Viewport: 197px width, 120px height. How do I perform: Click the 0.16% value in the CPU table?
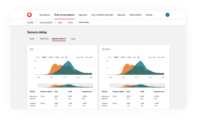pos(42,96)
